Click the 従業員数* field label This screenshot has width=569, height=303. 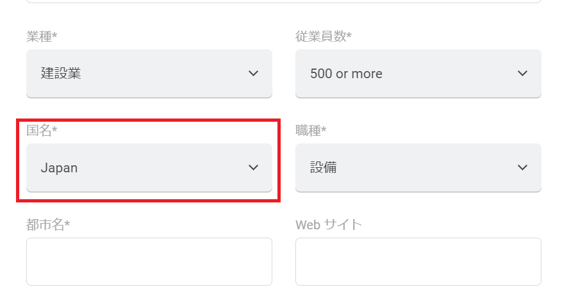tap(324, 37)
